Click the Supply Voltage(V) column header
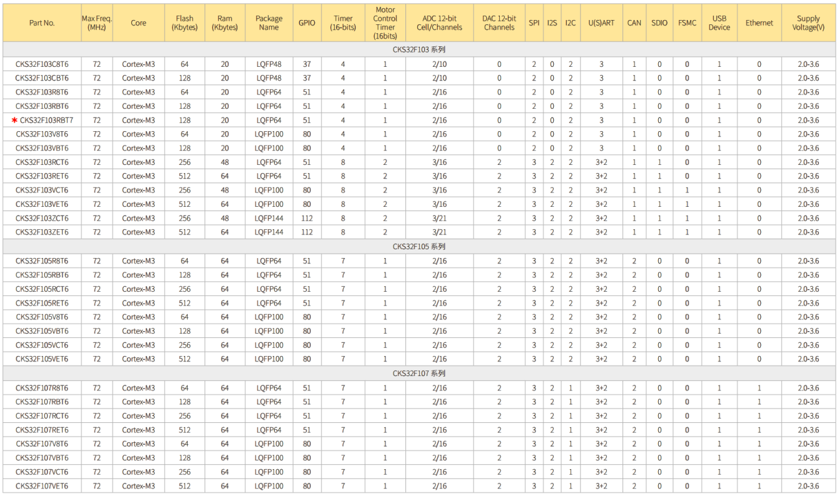Image resolution: width=839 pixels, height=496 pixels. tap(808, 23)
